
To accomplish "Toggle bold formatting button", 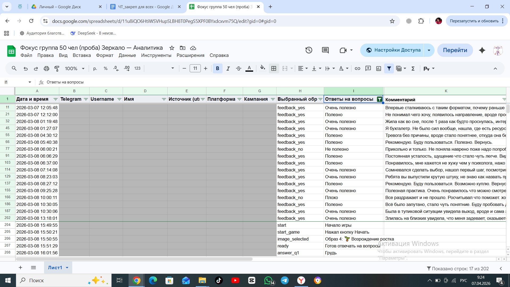I will 218,69.
